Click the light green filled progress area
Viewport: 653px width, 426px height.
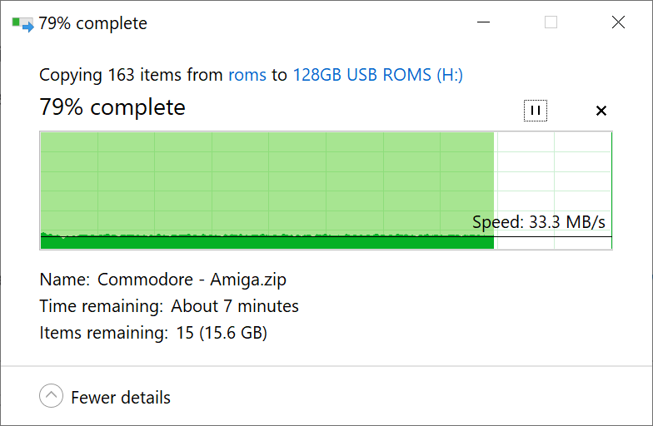coord(267,179)
